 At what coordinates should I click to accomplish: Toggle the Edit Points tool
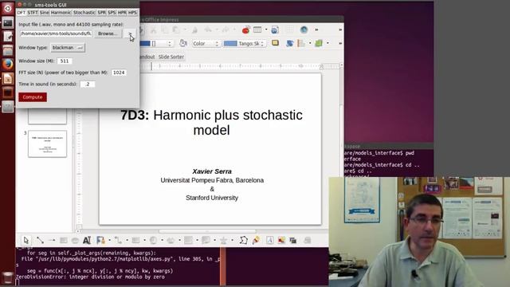(244, 241)
